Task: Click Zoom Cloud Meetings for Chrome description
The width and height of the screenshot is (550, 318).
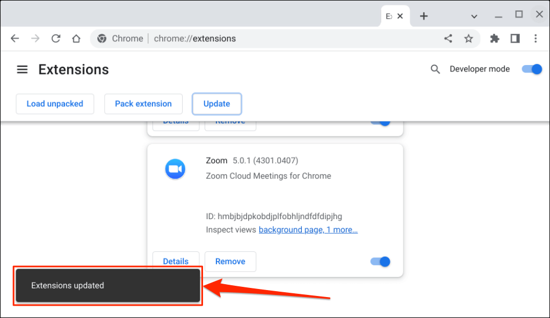Action: 269,176
